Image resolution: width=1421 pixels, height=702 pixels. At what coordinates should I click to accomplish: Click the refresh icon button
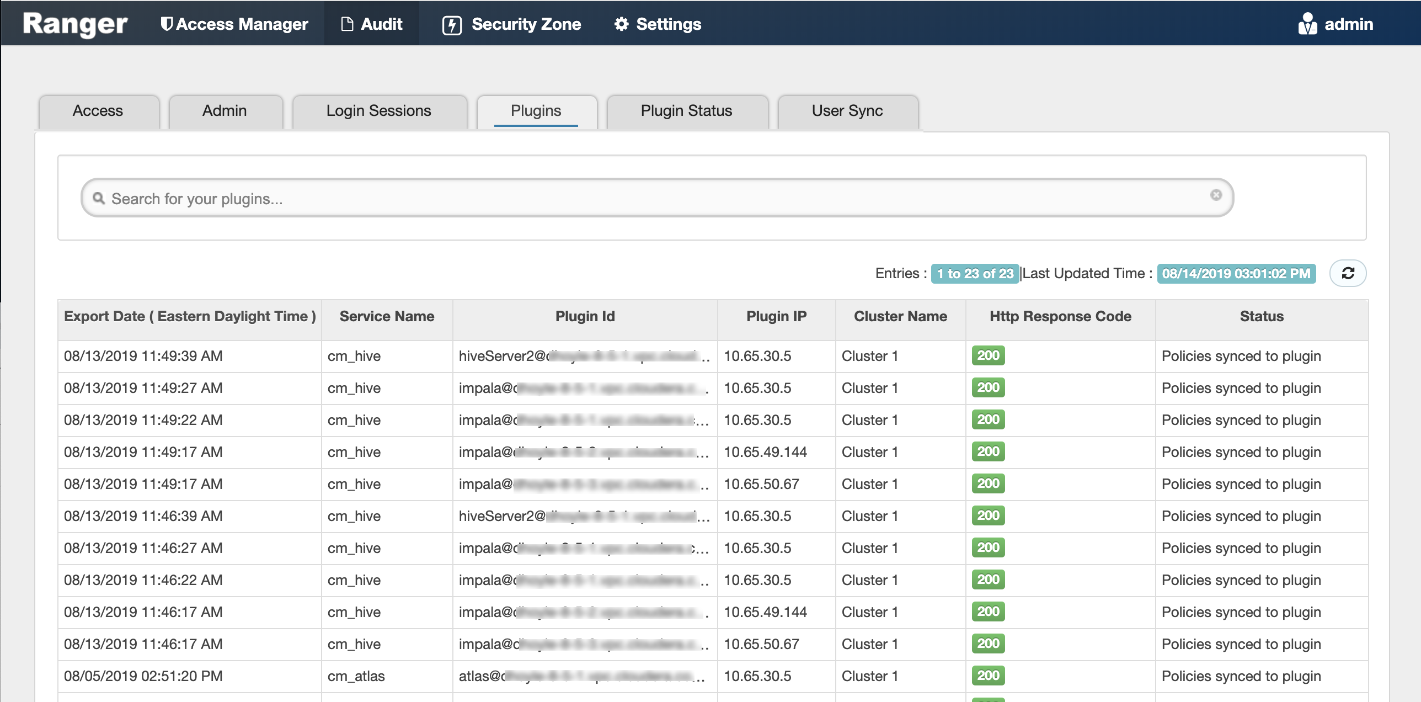pos(1347,273)
